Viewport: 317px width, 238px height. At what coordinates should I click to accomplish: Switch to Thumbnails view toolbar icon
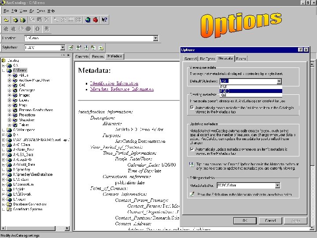pyautogui.click(x=78, y=20)
